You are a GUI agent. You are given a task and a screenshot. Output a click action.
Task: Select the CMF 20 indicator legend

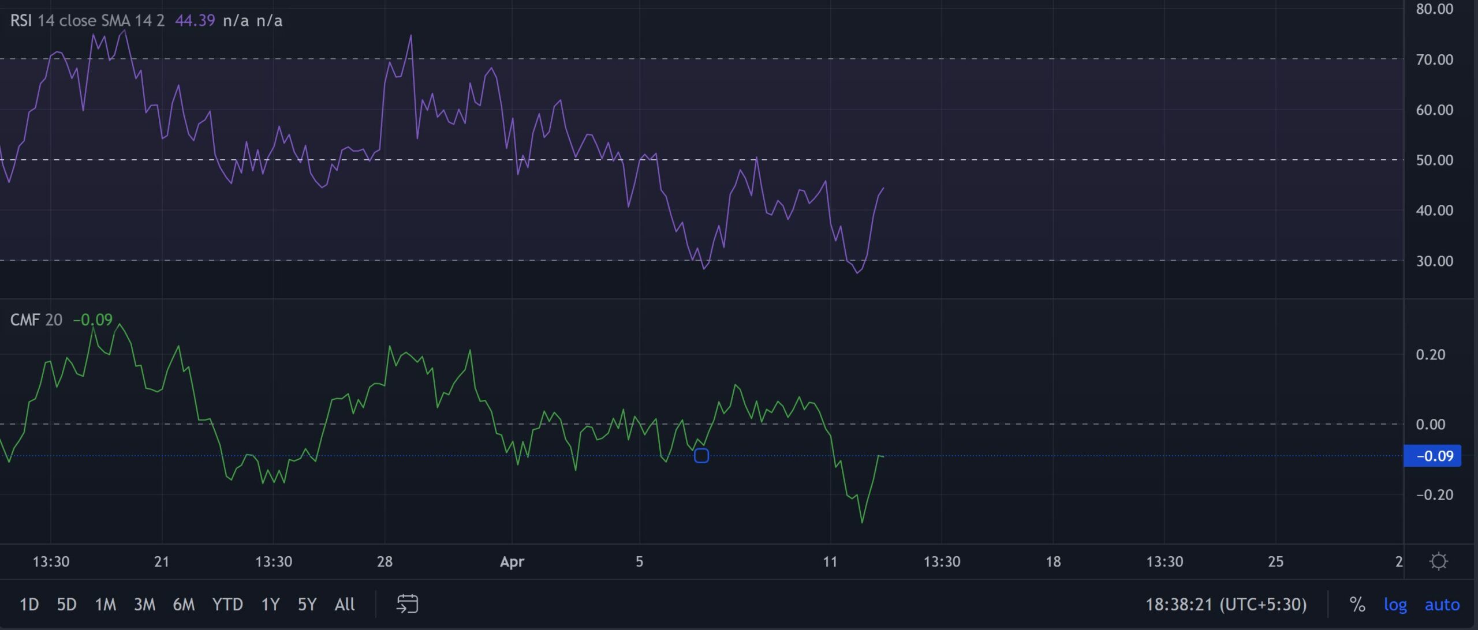(x=25, y=320)
